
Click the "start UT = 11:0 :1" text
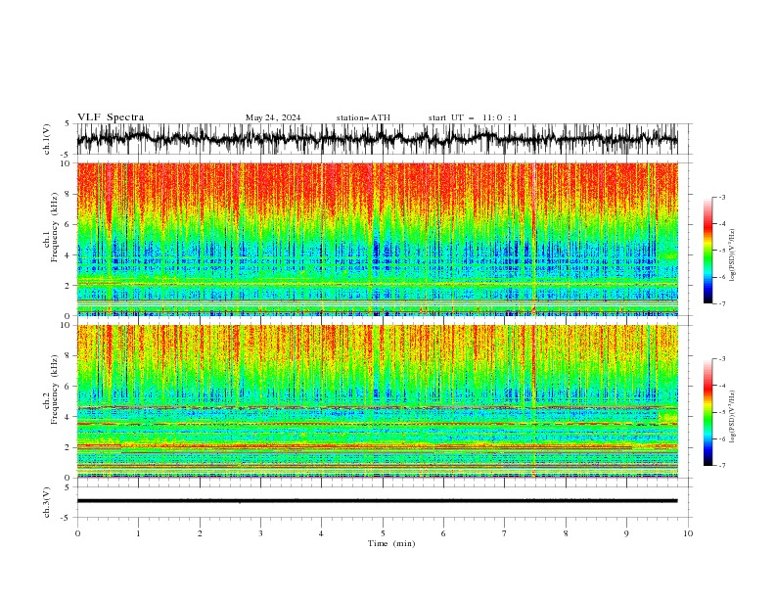click(x=473, y=117)
